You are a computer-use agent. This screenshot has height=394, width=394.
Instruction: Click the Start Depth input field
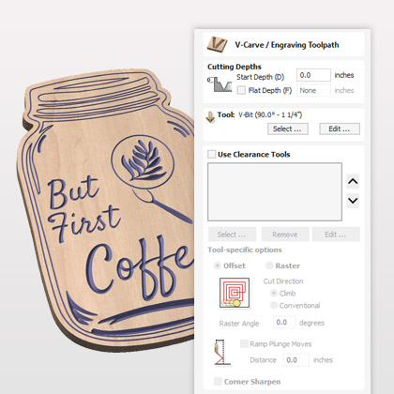tap(313, 75)
